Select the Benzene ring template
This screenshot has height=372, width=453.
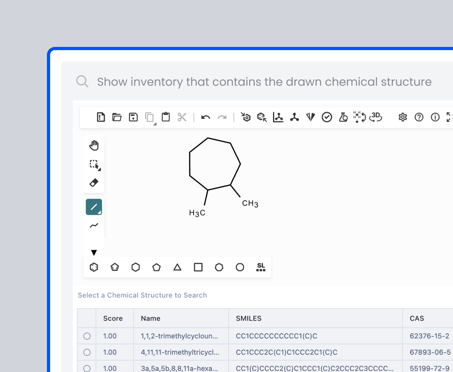94,267
